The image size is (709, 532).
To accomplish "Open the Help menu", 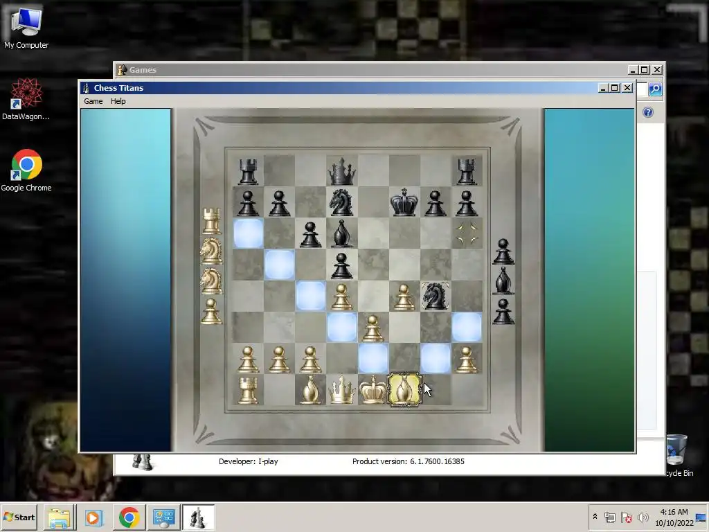I will [x=118, y=101].
